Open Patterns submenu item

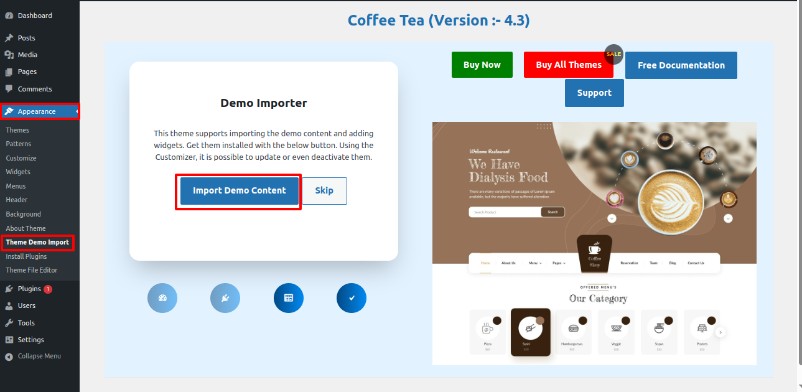click(x=19, y=144)
